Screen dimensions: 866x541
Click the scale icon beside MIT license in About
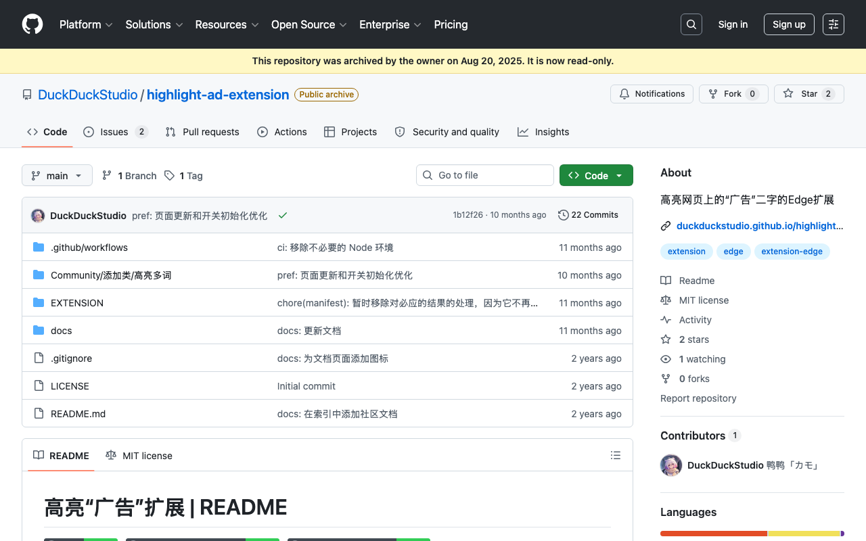pos(666,300)
